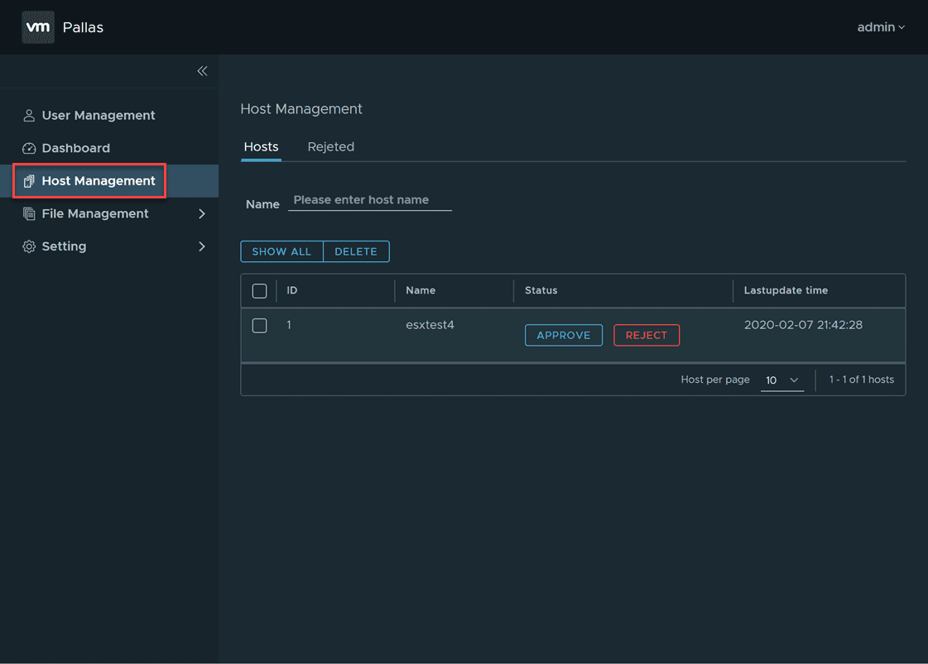The height and width of the screenshot is (664, 928).
Task: Open the admin user menu
Action: pyautogui.click(x=880, y=27)
